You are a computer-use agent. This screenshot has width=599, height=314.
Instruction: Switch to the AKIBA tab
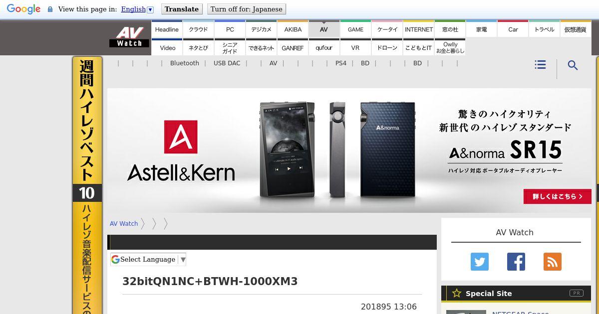293,29
